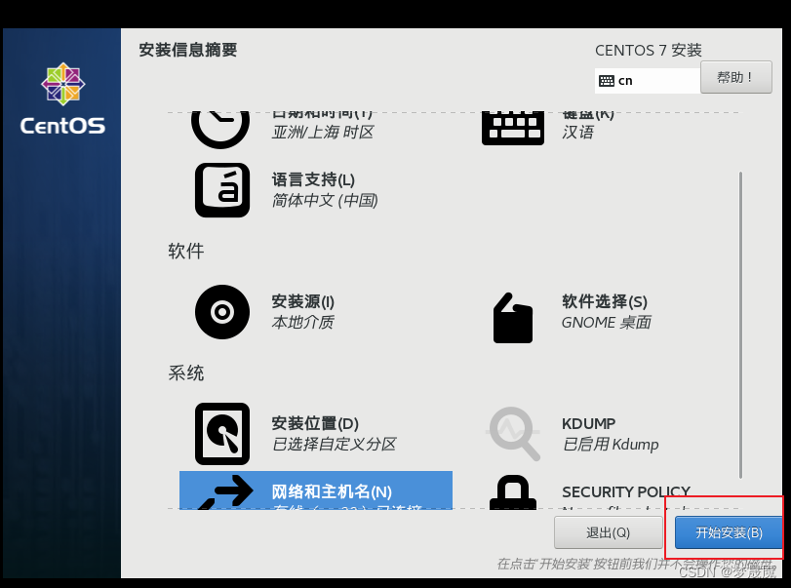
Task: Click the KDUMP magnifier icon
Action: pyautogui.click(x=514, y=434)
